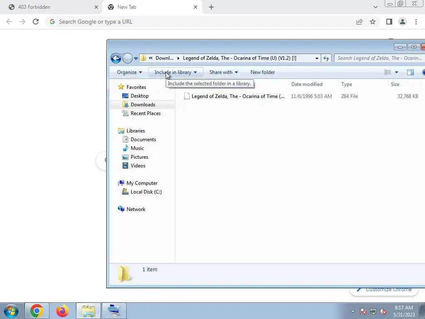Click the folder icon in the details pane

tap(125, 273)
